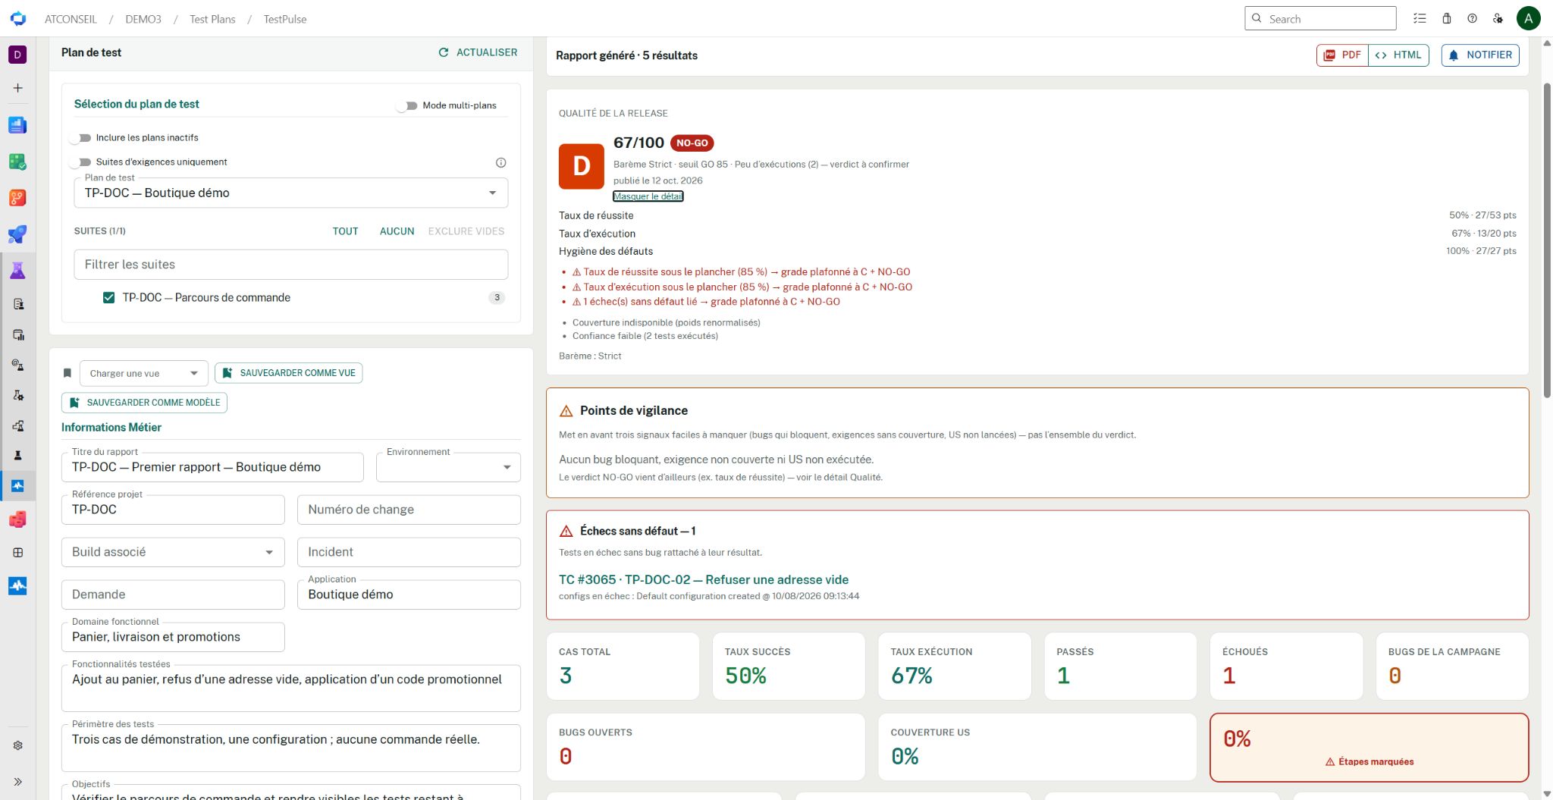Open the User settings icon
This screenshot has height=800, width=1553.
tap(1498, 19)
